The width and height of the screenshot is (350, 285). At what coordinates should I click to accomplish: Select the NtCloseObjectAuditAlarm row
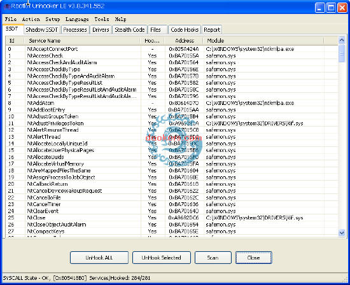pos(172,225)
